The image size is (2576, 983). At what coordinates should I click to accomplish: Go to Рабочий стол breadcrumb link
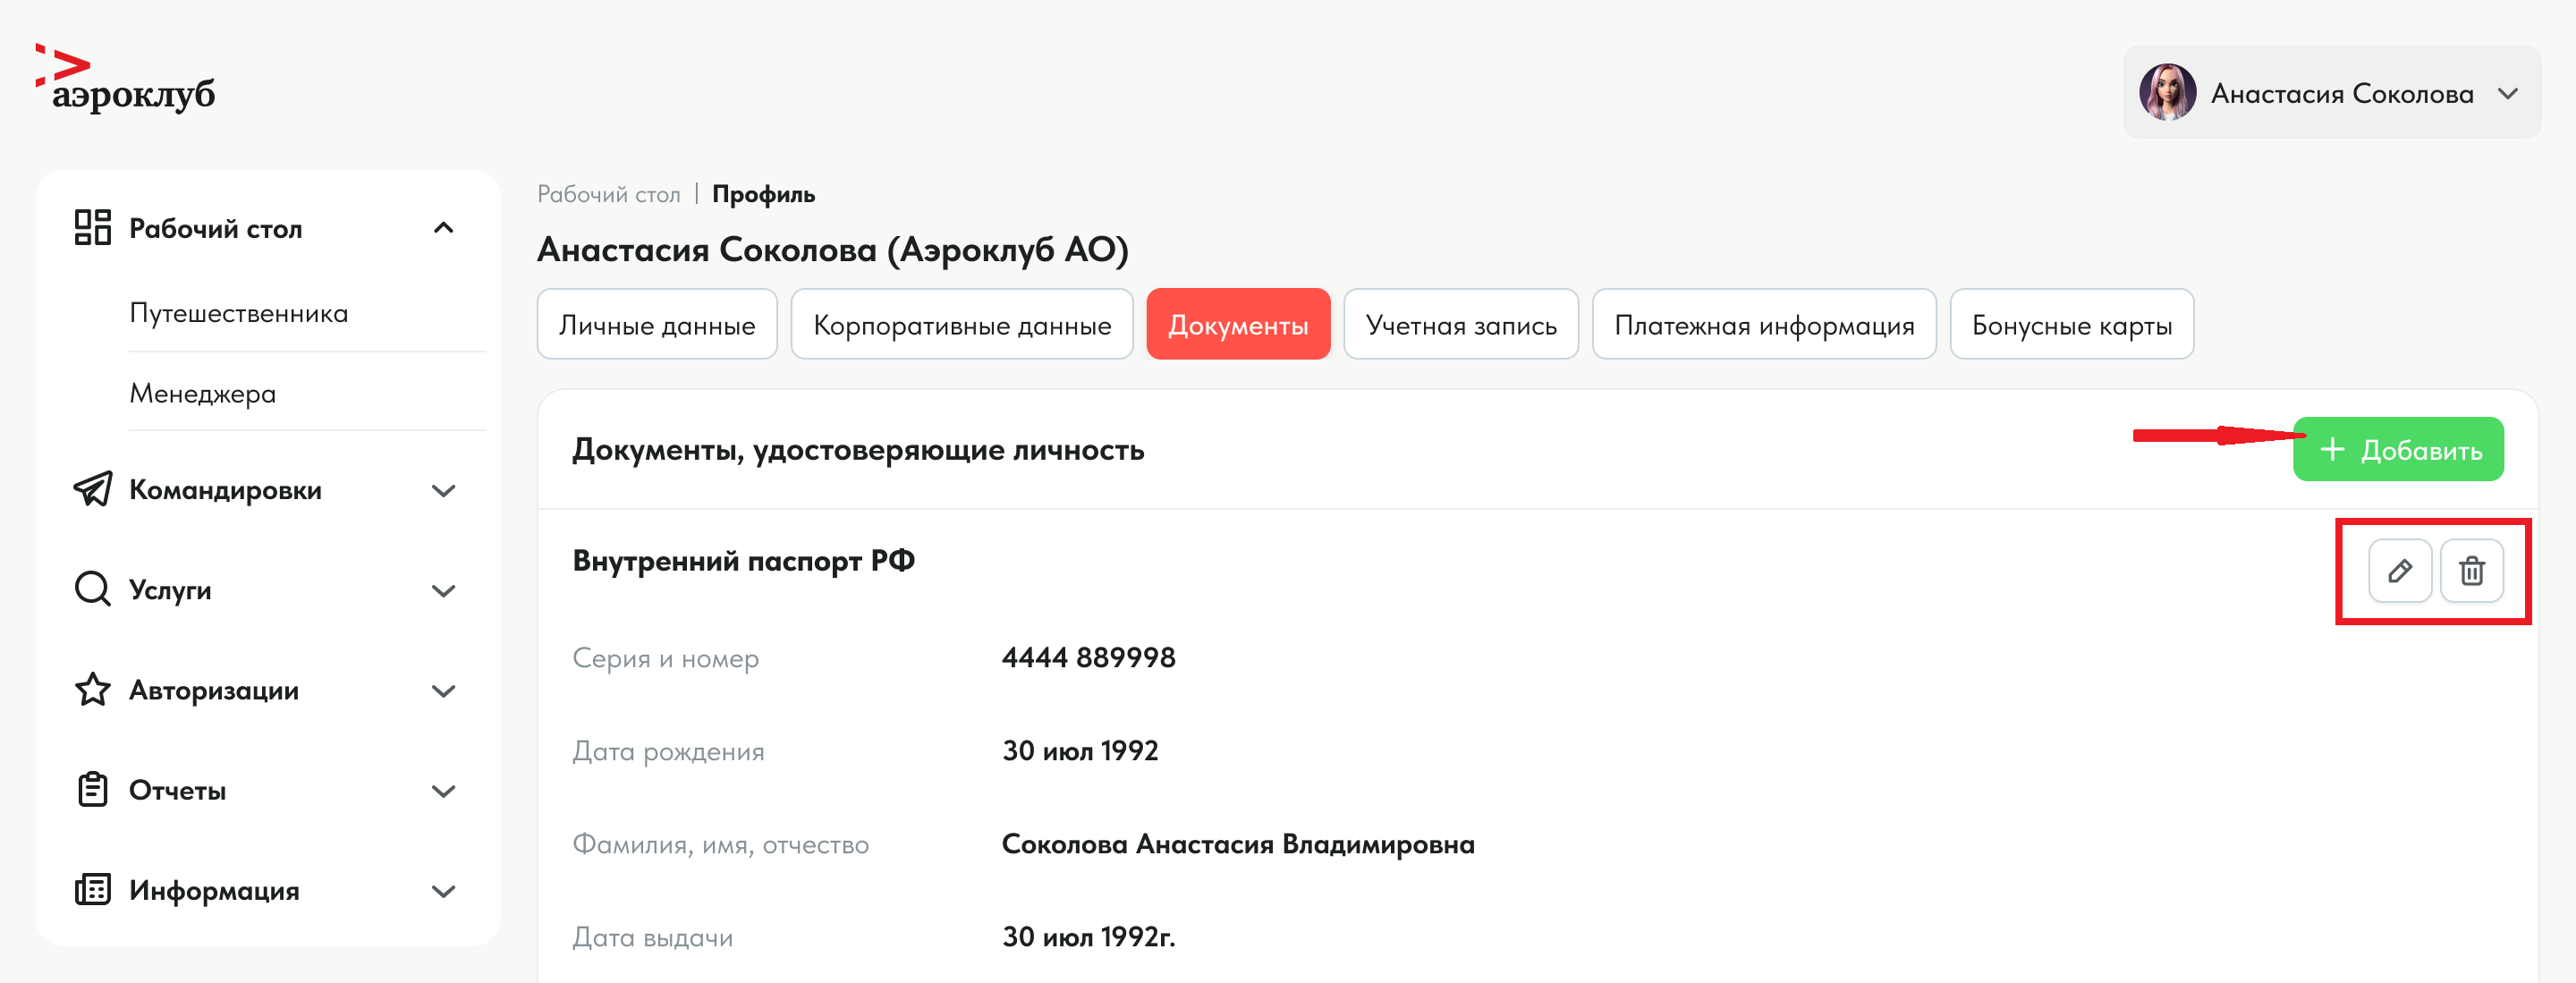(x=608, y=194)
